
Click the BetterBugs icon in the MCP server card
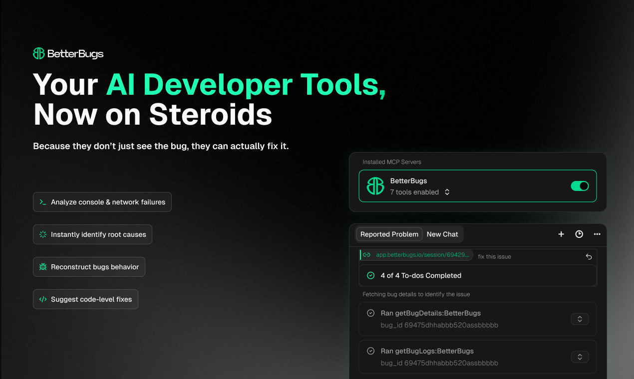(375, 186)
